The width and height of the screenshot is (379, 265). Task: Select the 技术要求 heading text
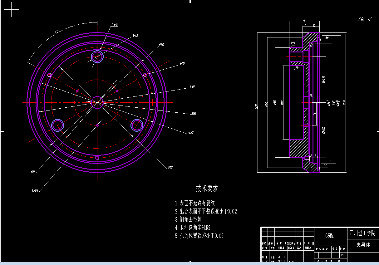[207, 189]
